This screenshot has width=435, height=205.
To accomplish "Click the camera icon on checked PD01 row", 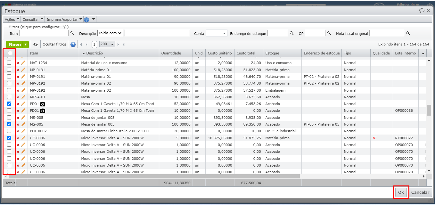I will (43, 104).
